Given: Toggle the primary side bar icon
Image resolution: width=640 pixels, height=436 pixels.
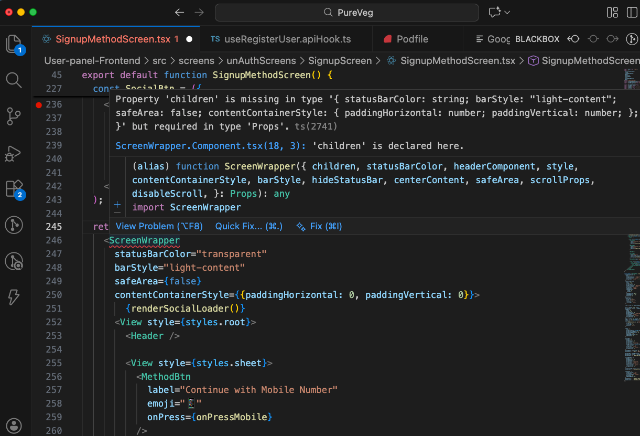Looking at the screenshot, I should tap(632, 12).
